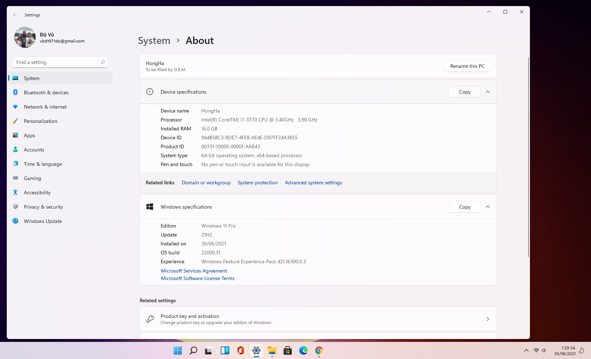This screenshot has width=591, height=359.
Task: Open Microsoft Store from the taskbar
Action: tap(288, 351)
